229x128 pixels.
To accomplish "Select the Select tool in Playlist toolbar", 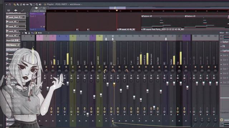I will click(34, 5).
